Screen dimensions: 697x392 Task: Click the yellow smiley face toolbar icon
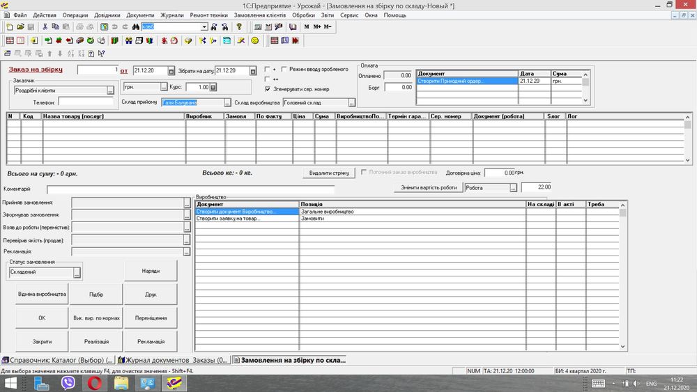[x=254, y=40]
